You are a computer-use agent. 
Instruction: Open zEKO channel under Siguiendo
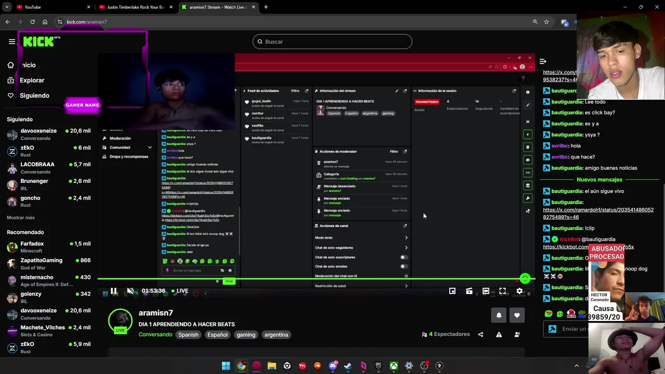click(x=49, y=151)
